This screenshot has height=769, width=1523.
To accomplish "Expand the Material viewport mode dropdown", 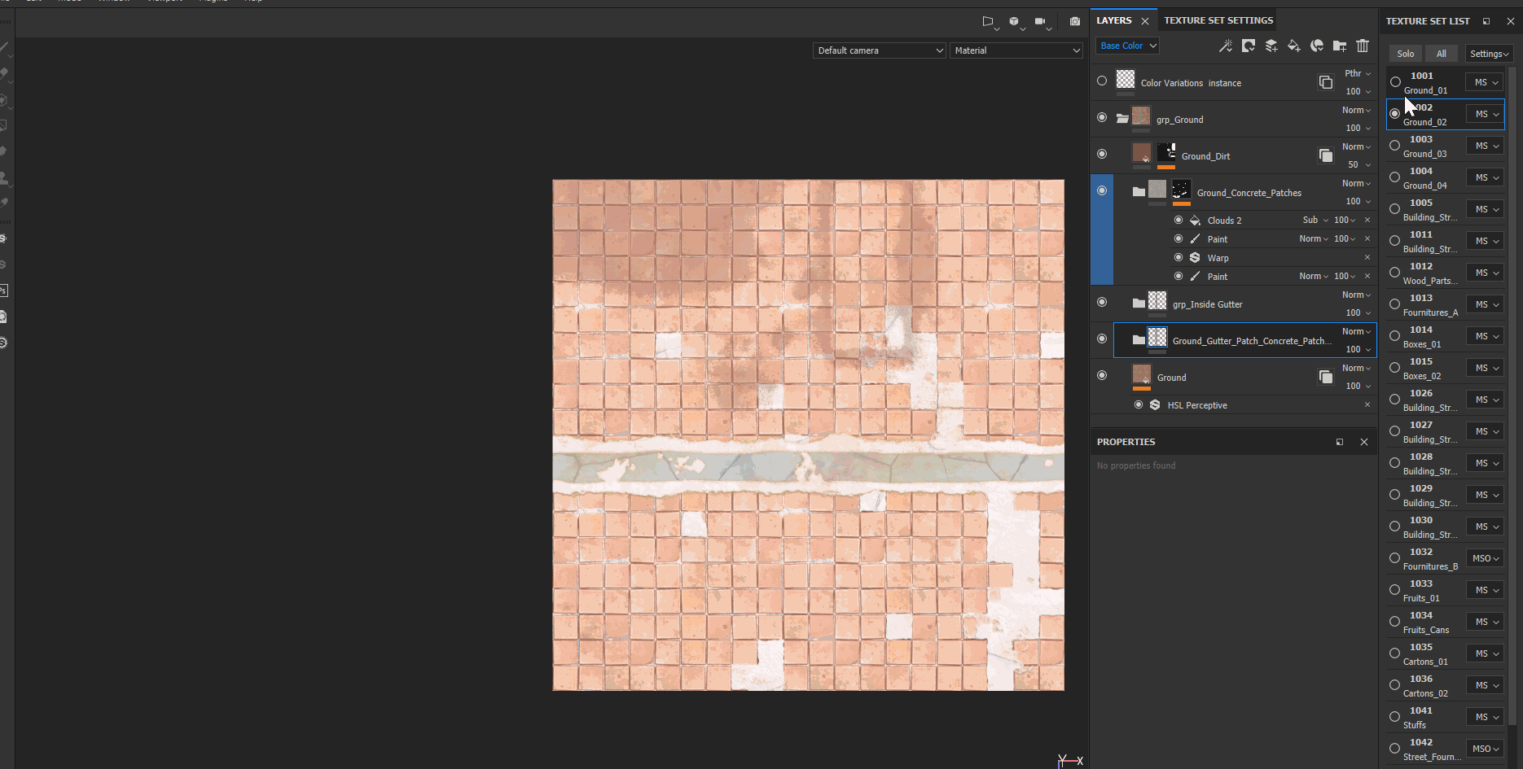I will coord(1016,50).
